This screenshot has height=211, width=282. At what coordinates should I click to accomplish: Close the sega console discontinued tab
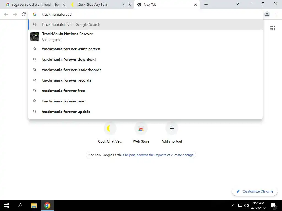(x=64, y=5)
